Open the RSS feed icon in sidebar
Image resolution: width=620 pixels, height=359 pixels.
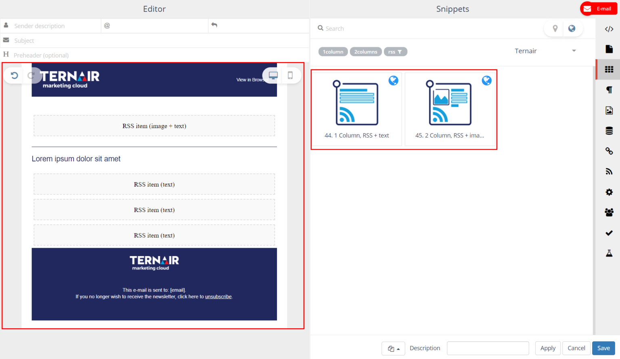(x=609, y=171)
